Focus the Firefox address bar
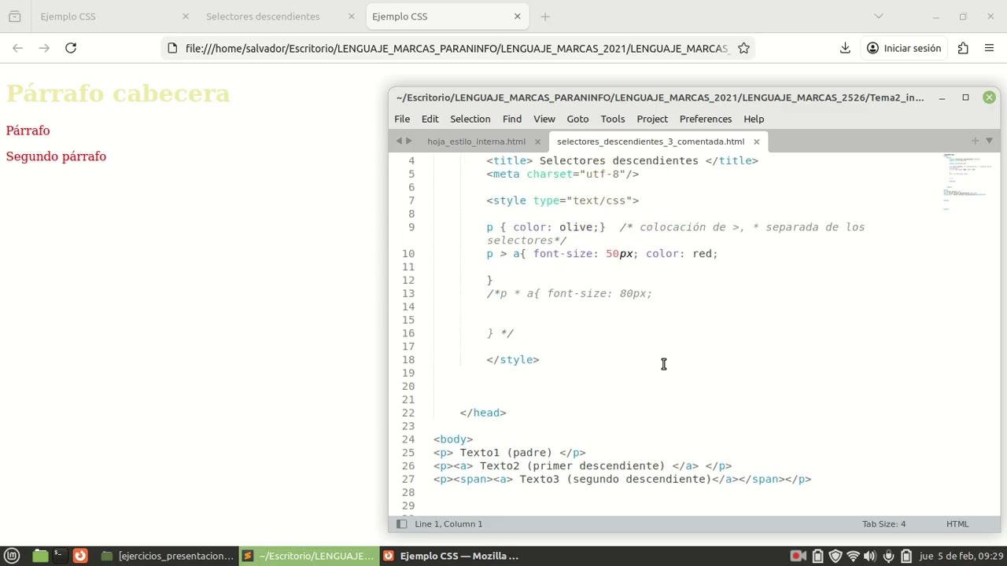The width and height of the screenshot is (1007, 566). 456,48
